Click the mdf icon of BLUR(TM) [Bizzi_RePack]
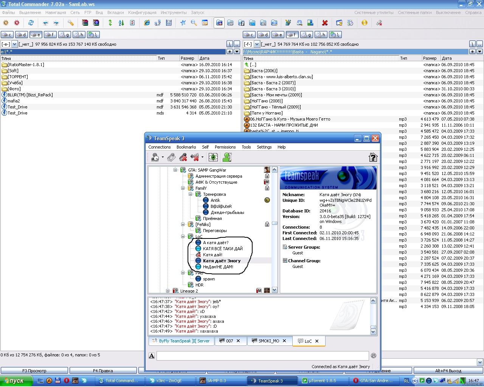 pos(5,95)
